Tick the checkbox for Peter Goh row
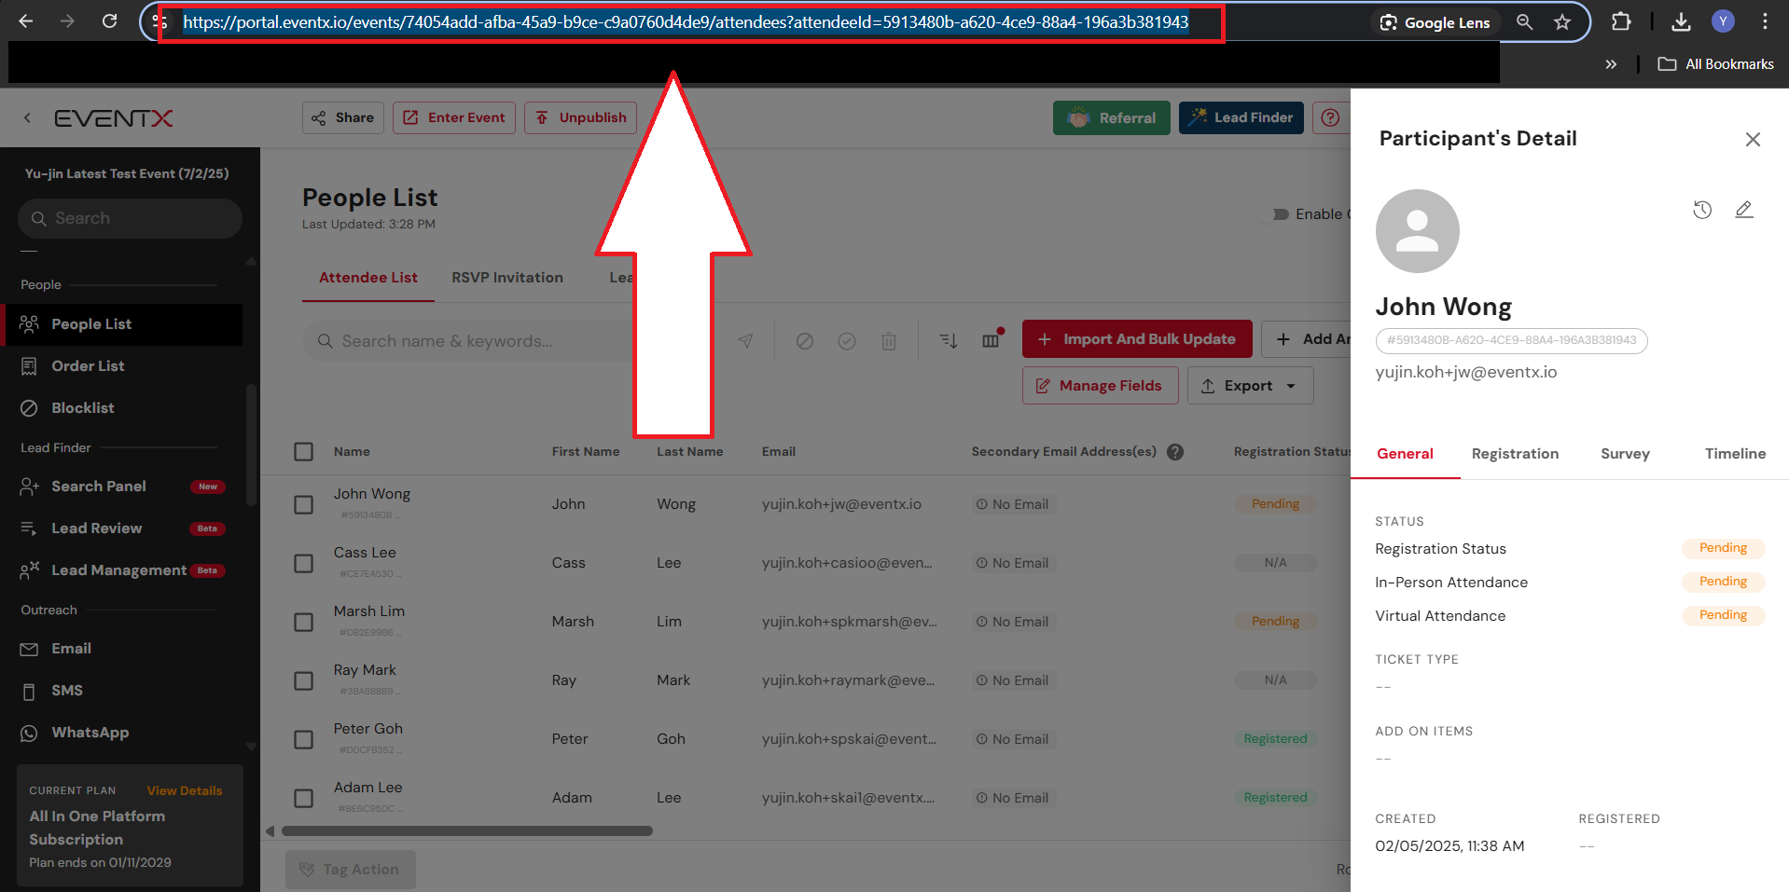This screenshot has width=1789, height=892. point(303,739)
